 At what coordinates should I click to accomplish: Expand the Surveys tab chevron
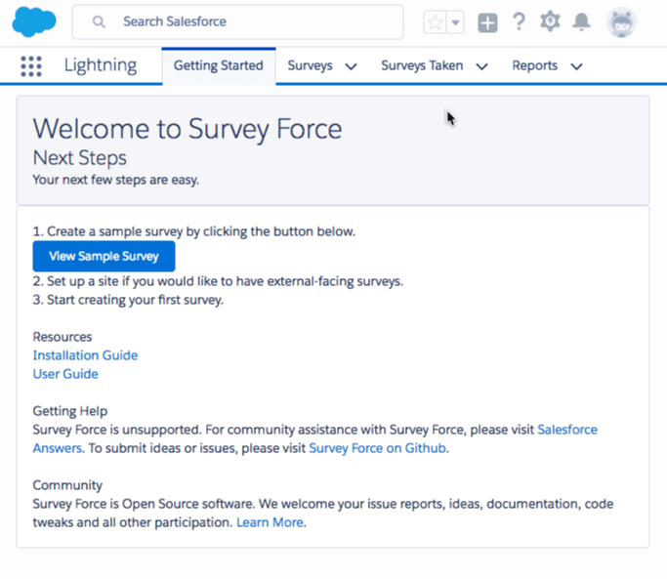click(351, 66)
